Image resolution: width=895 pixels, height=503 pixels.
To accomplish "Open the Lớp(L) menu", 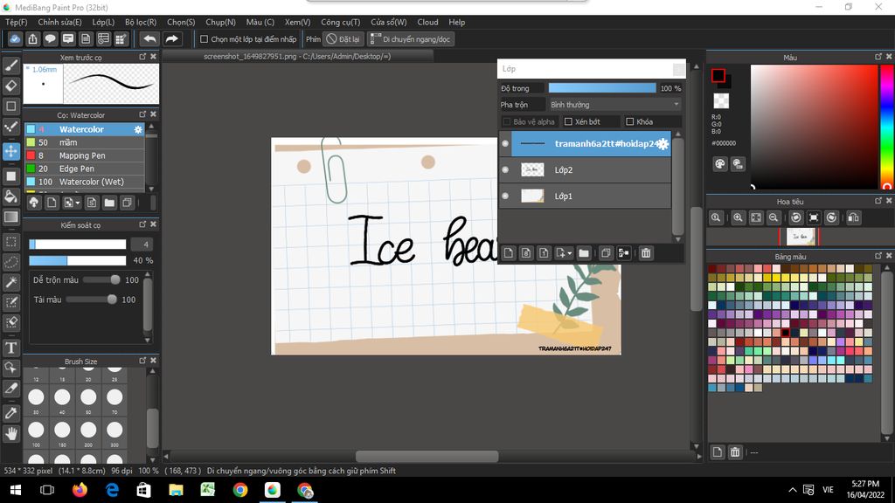I will coord(103,22).
